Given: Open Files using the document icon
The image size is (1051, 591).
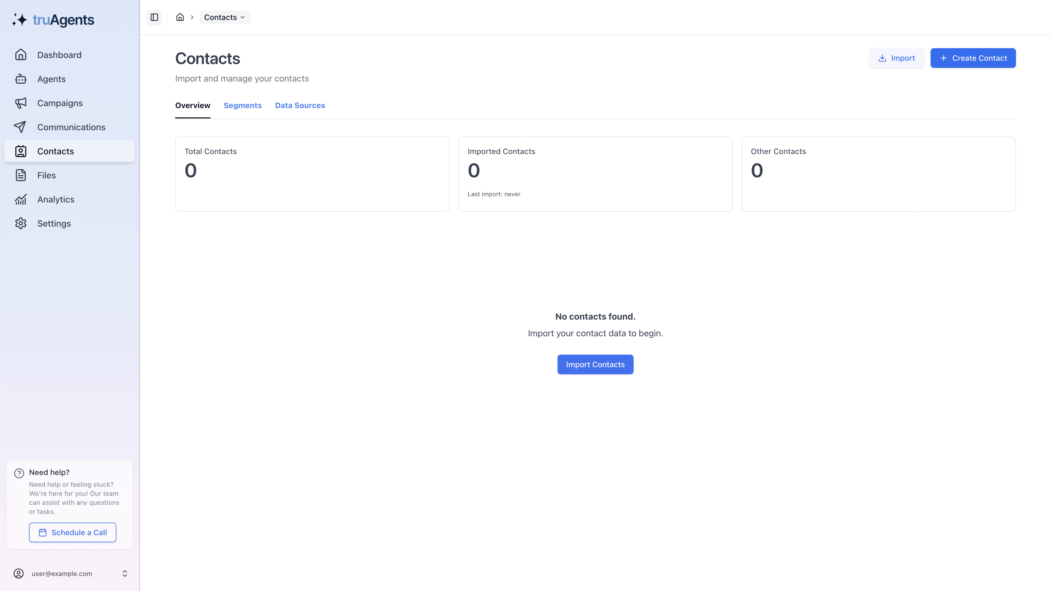Looking at the screenshot, I should pos(21,175).
